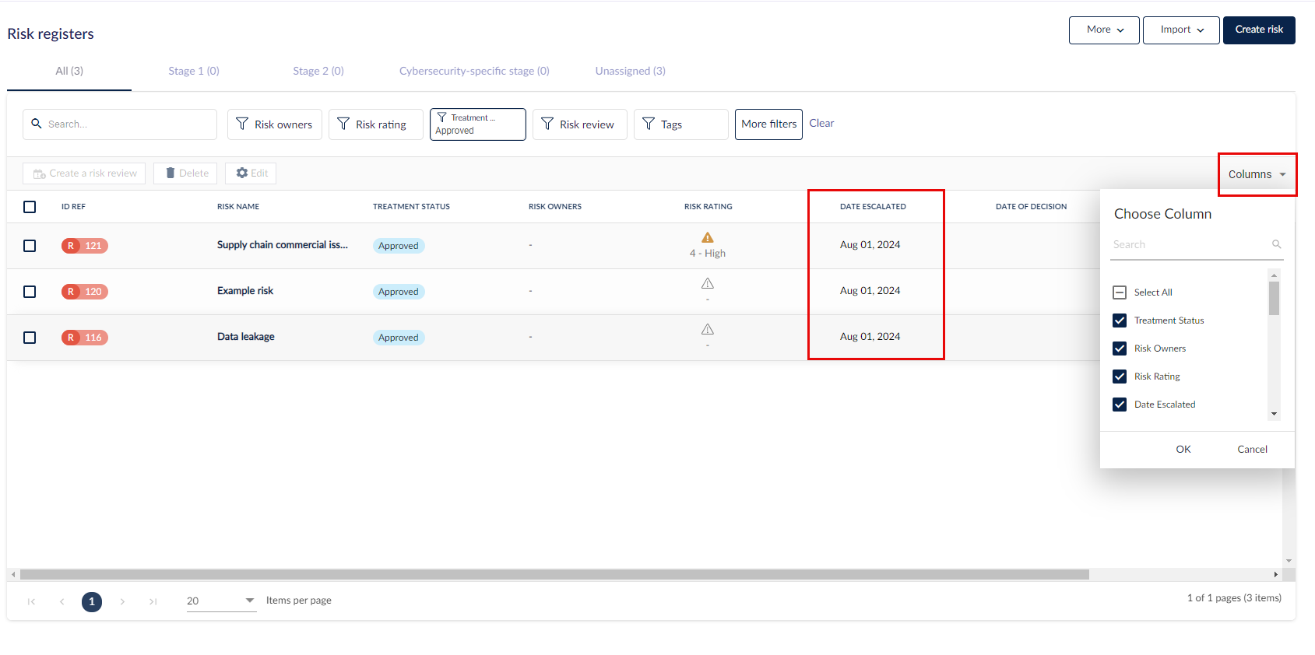Click the search magnifier icon in the risk search box
Screen dimensions: 1315x655
click(x=37, y=124)
